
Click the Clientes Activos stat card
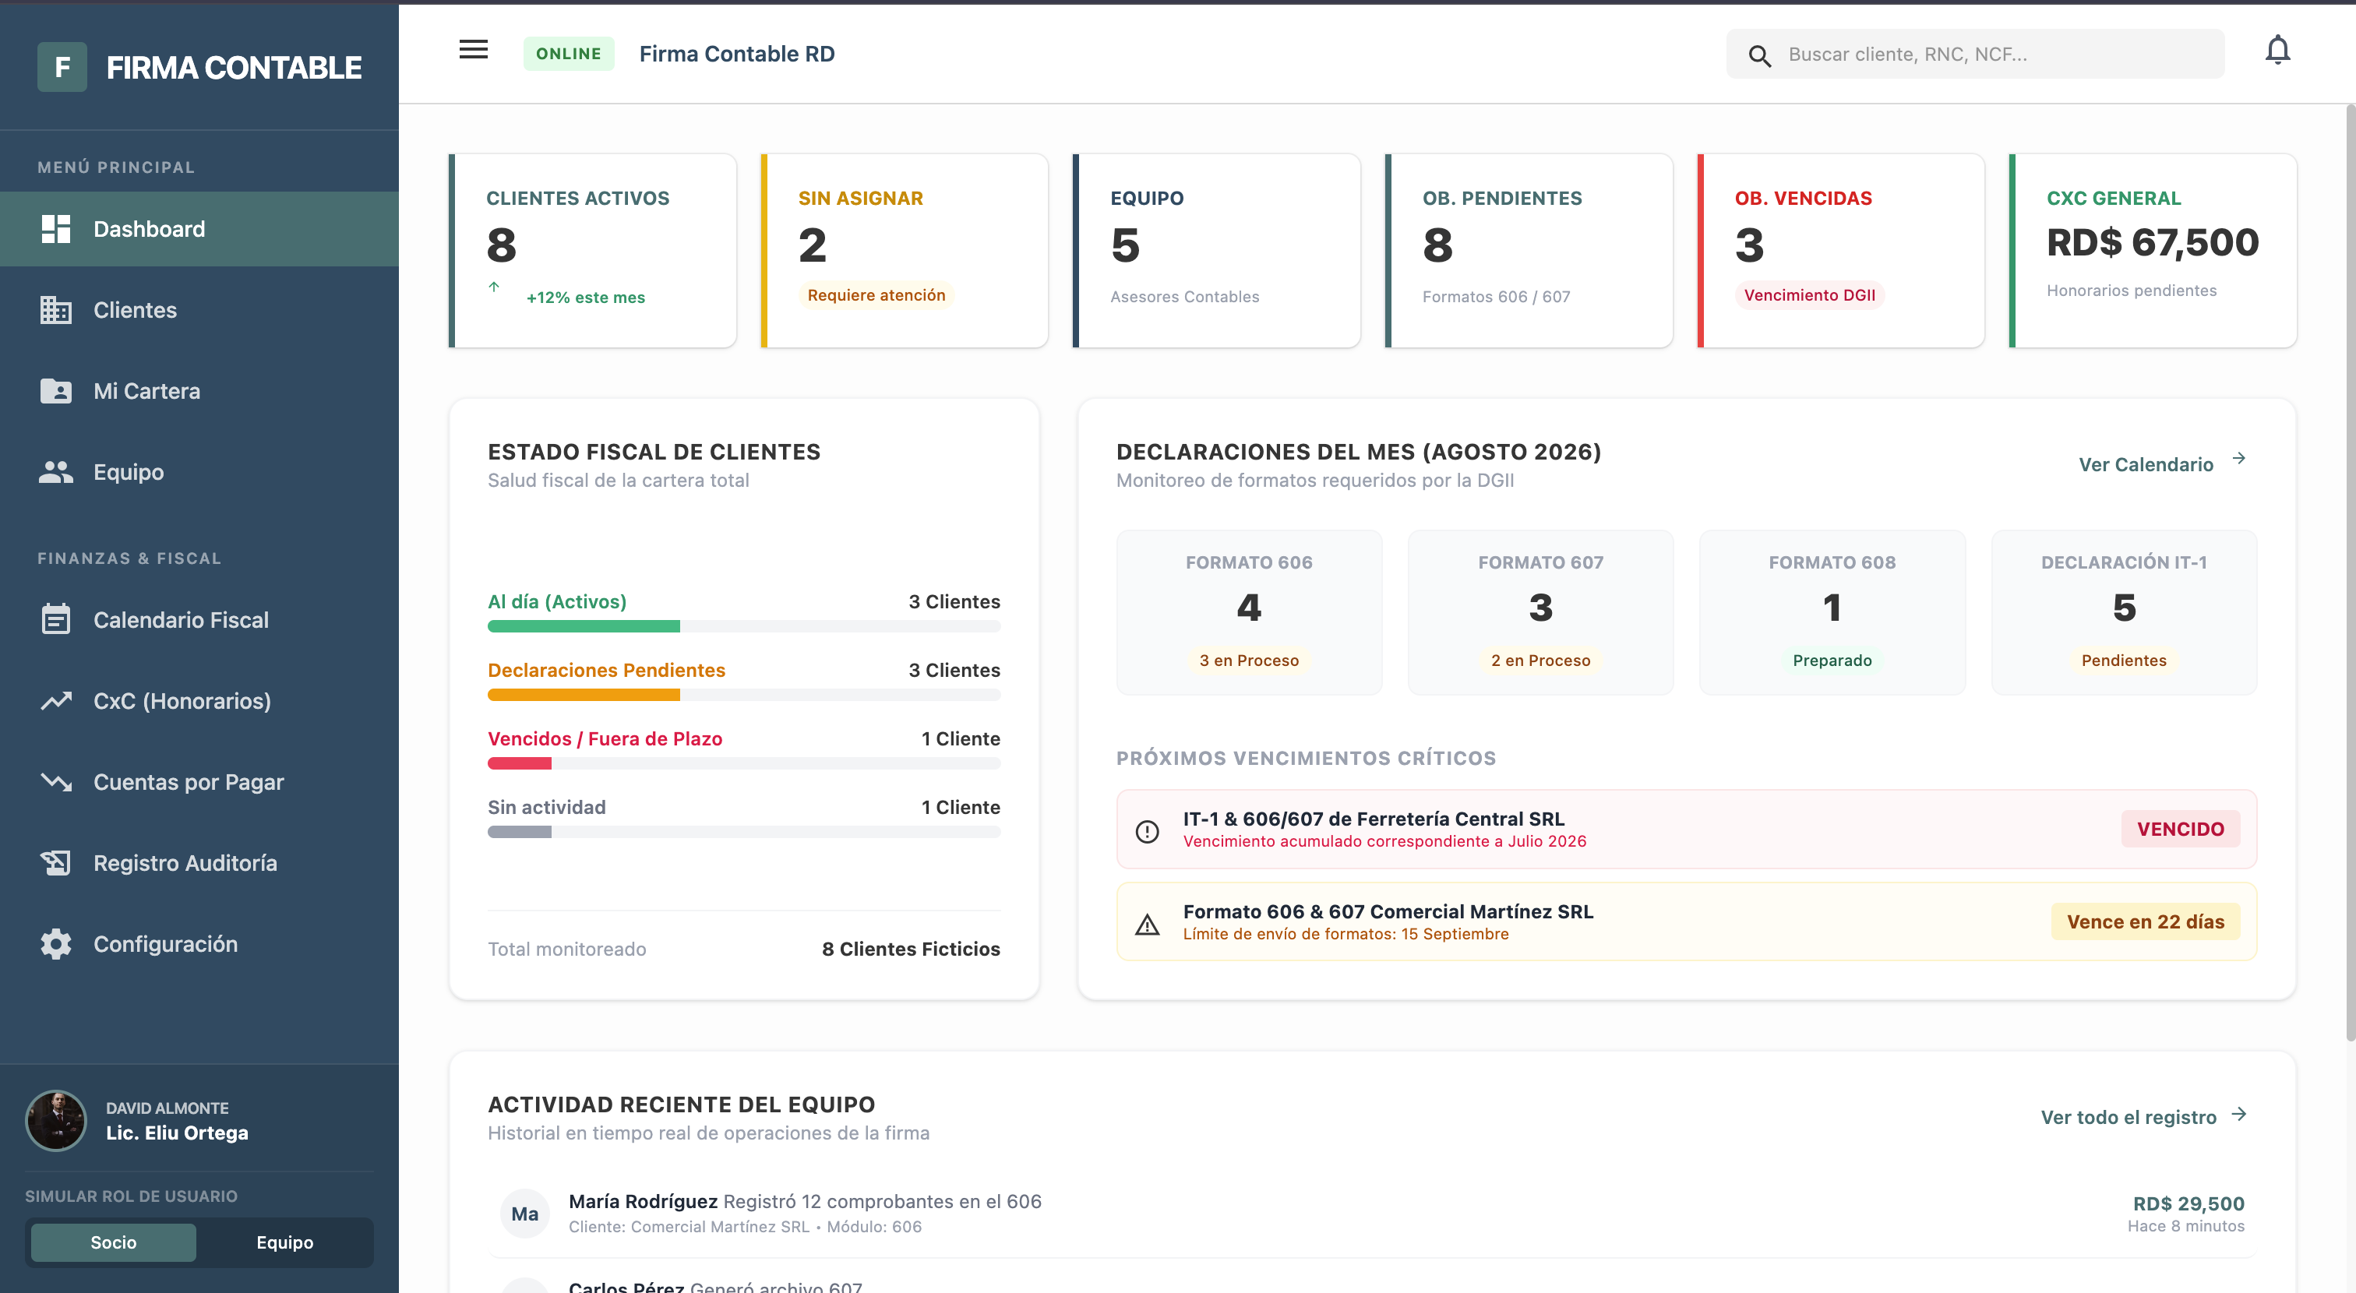tap(593, 251)
